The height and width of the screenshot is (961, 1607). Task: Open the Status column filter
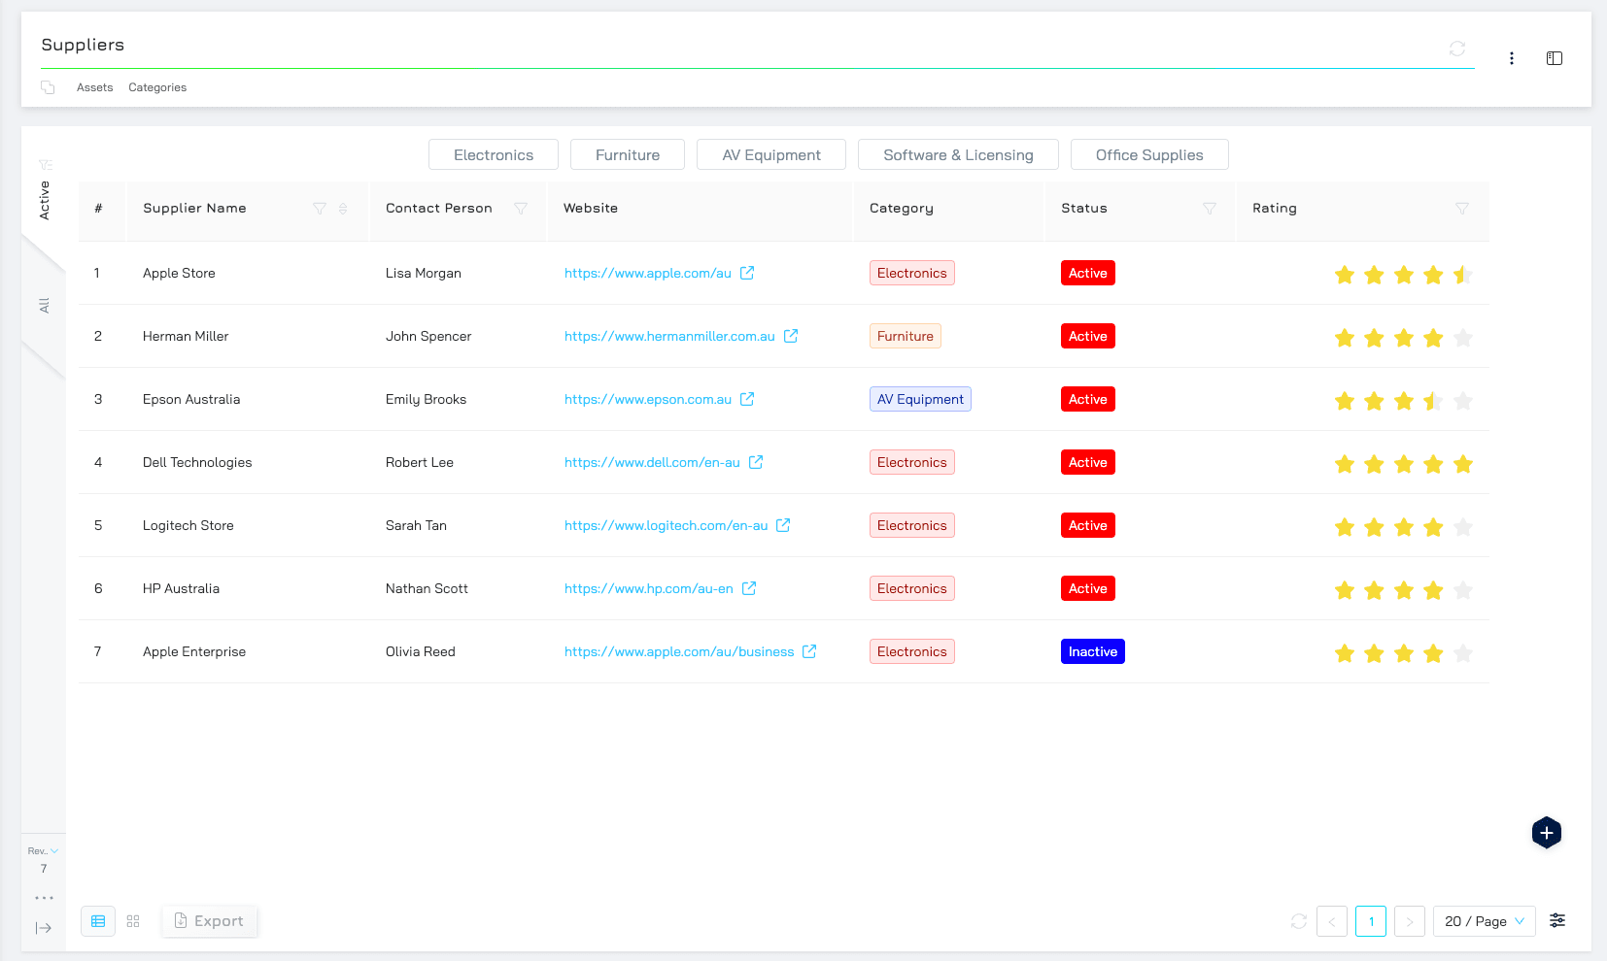click(x=1210, y=209)
